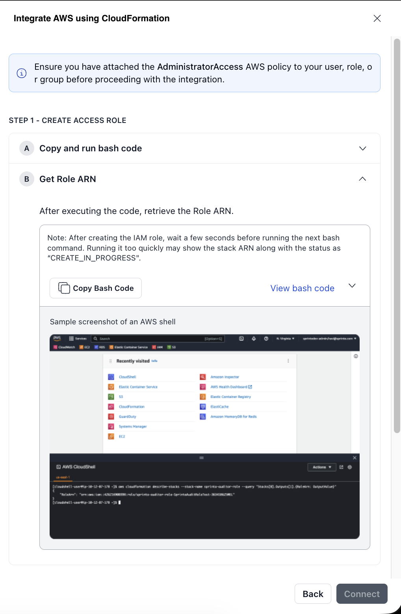Viewport: 401px width, 614px height.
Task: Click the Copy and run bash code heading
Action: coord(91,149)
